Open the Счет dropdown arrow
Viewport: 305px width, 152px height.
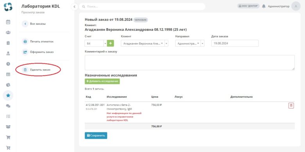click(x=105, y=43)
